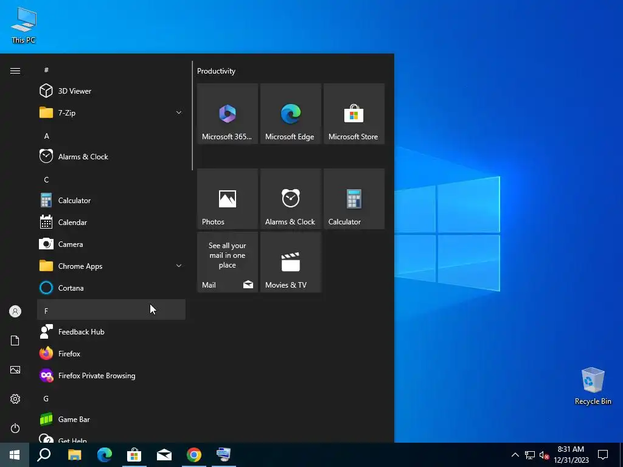Viewport: 623px width, 467px height.
Task: Launch the Camera app
Action: (111, 244)
